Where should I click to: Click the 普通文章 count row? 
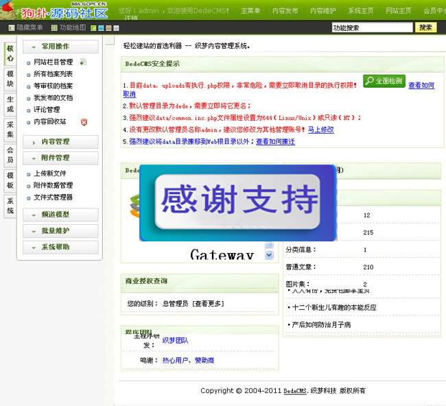click(362, 267)
